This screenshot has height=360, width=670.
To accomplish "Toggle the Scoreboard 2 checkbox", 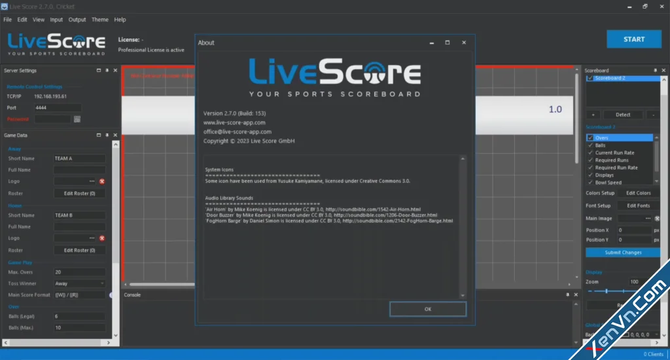I will [x=590, y=78].
